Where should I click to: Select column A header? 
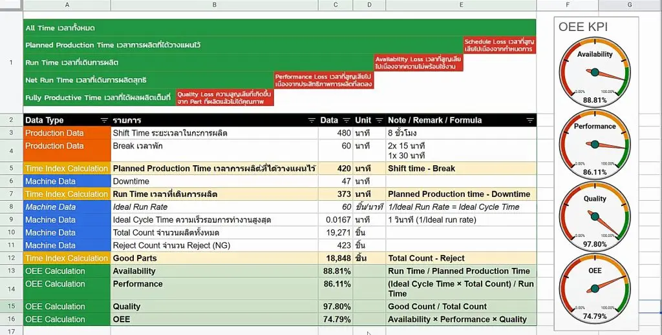pos(67,5)
